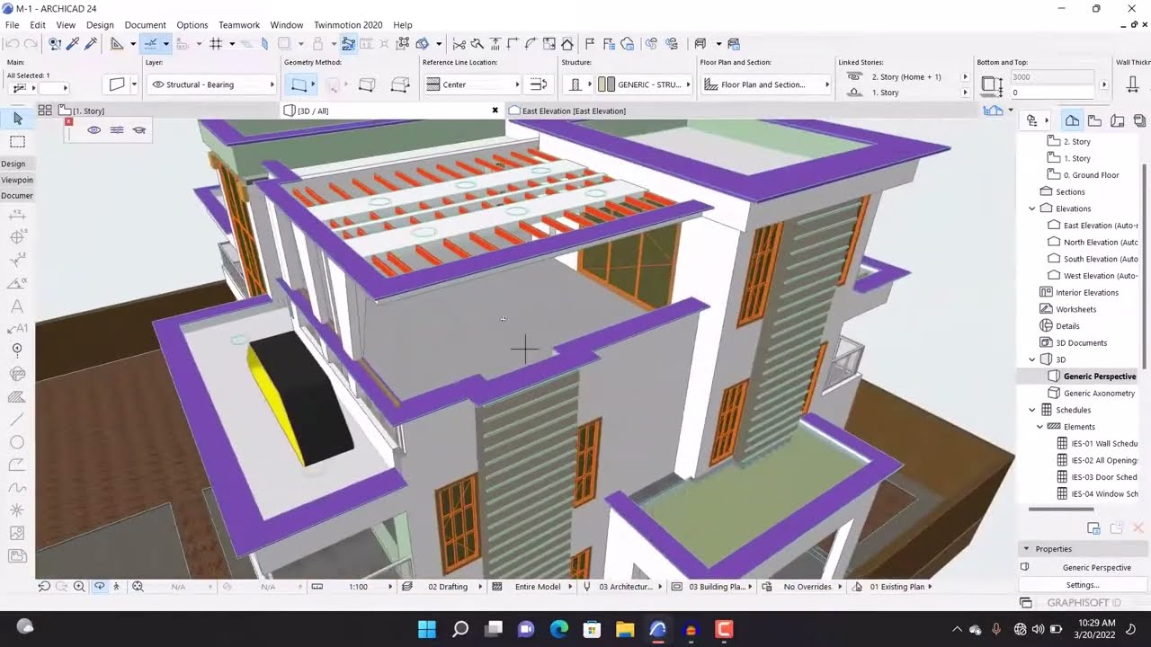Select the Label tool (A1 arrow)
Viewport: 1151px width, 647px height.
pyautogui.click(x=17, y=329)
